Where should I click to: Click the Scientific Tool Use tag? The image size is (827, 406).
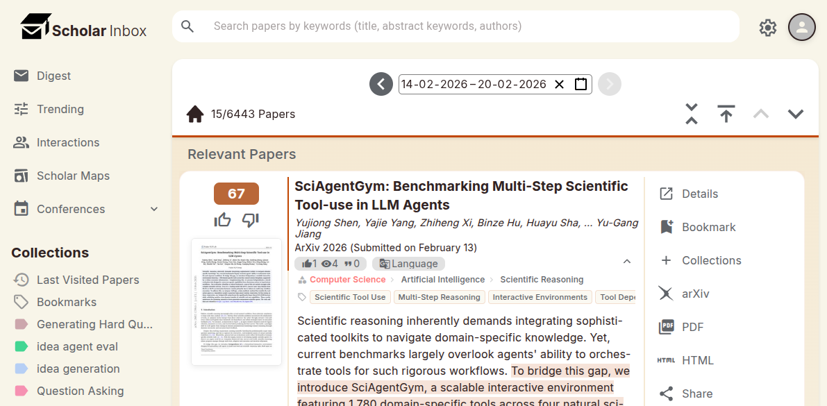pyautogui.click(x=350, y=297)
